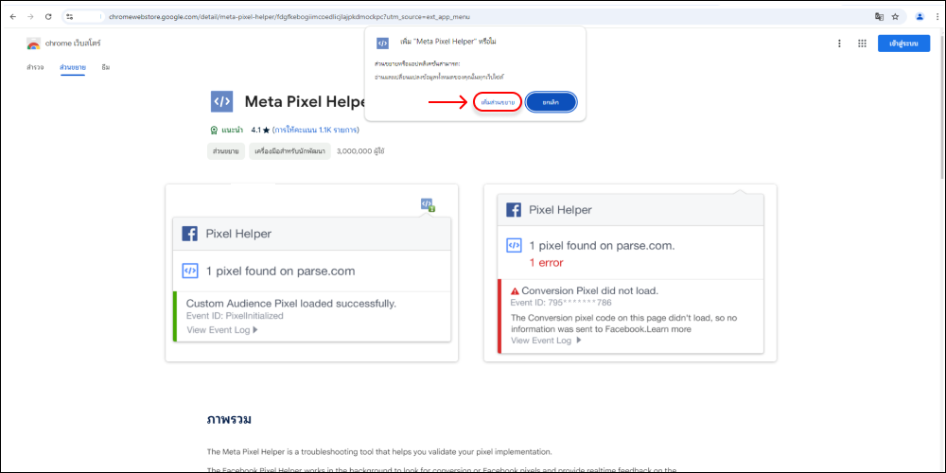Open the Google apps grid
Viewport: 946px width, 473px height.
point(862,44)
